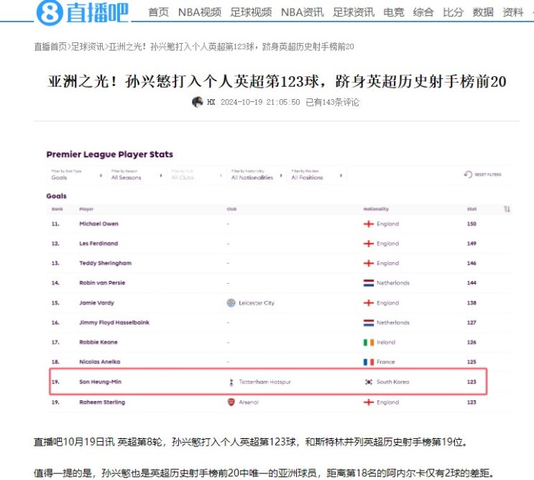Open the 电竞 nav item

(394, 12)
